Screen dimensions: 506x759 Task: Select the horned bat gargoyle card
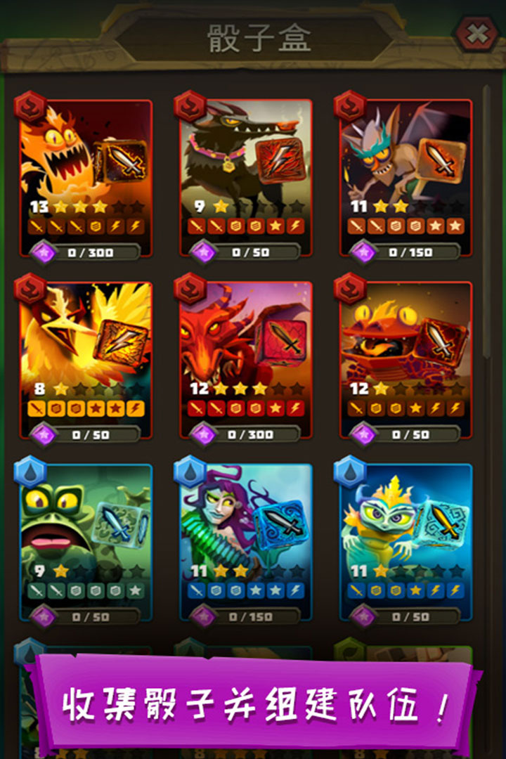tap(406, 178)
